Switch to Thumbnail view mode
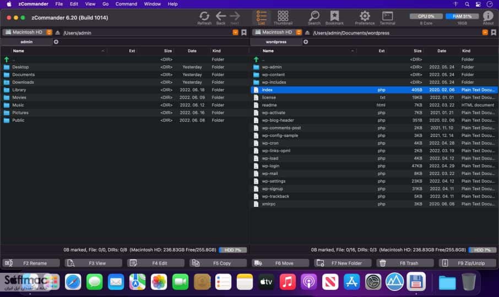This screenshot has height=297, width=499. point(283,18)
